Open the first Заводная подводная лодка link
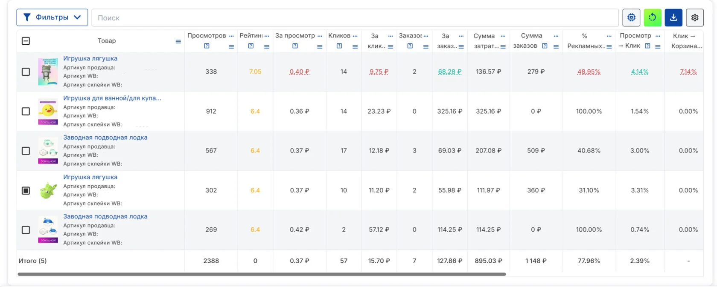The image size is (717, 287). 105,137
